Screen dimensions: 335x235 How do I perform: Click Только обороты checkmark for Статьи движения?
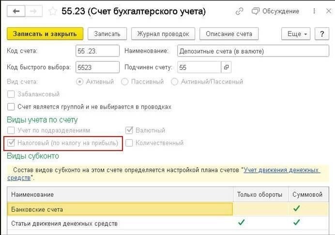pos(241,222)
